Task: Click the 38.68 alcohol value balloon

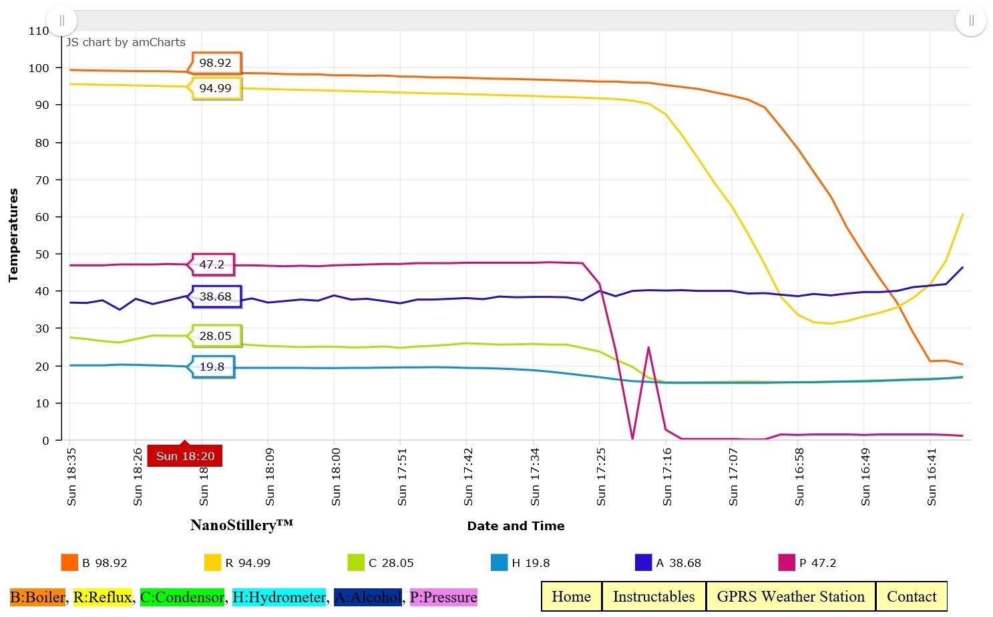Action: [216, 296]
